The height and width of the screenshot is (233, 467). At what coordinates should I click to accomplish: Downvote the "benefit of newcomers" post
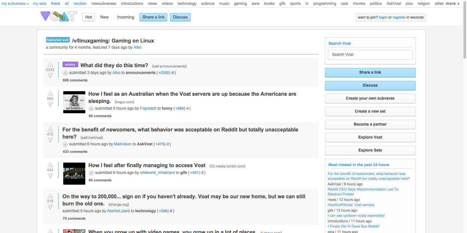[50, 140]
